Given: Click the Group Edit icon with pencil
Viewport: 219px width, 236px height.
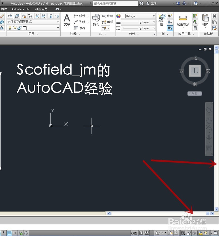Looking at the screenshot, I should 170,16.
